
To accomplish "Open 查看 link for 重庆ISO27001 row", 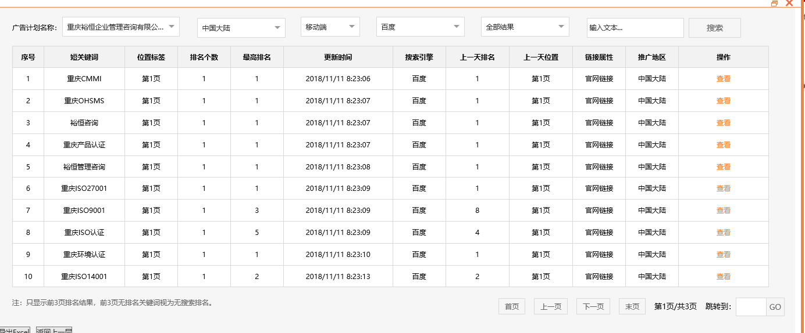I will pyautogui.click(x=724, y=189).
